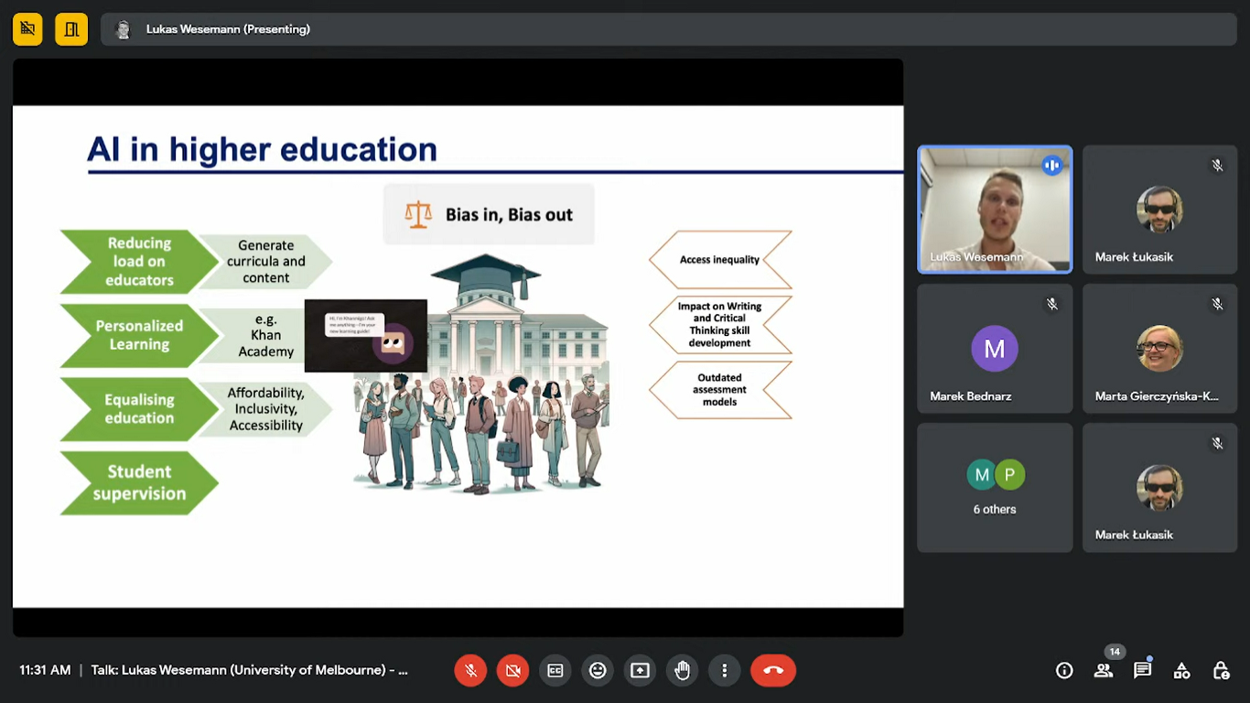
Task: Select Lukas Wesemann's video tile
Action: point(995,210)
